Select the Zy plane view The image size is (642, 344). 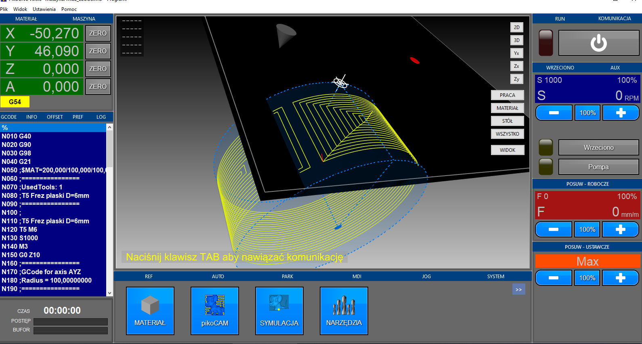click(517, 79)
